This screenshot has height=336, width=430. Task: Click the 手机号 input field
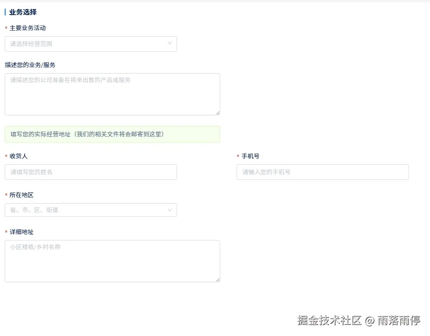tap(322, 172)
